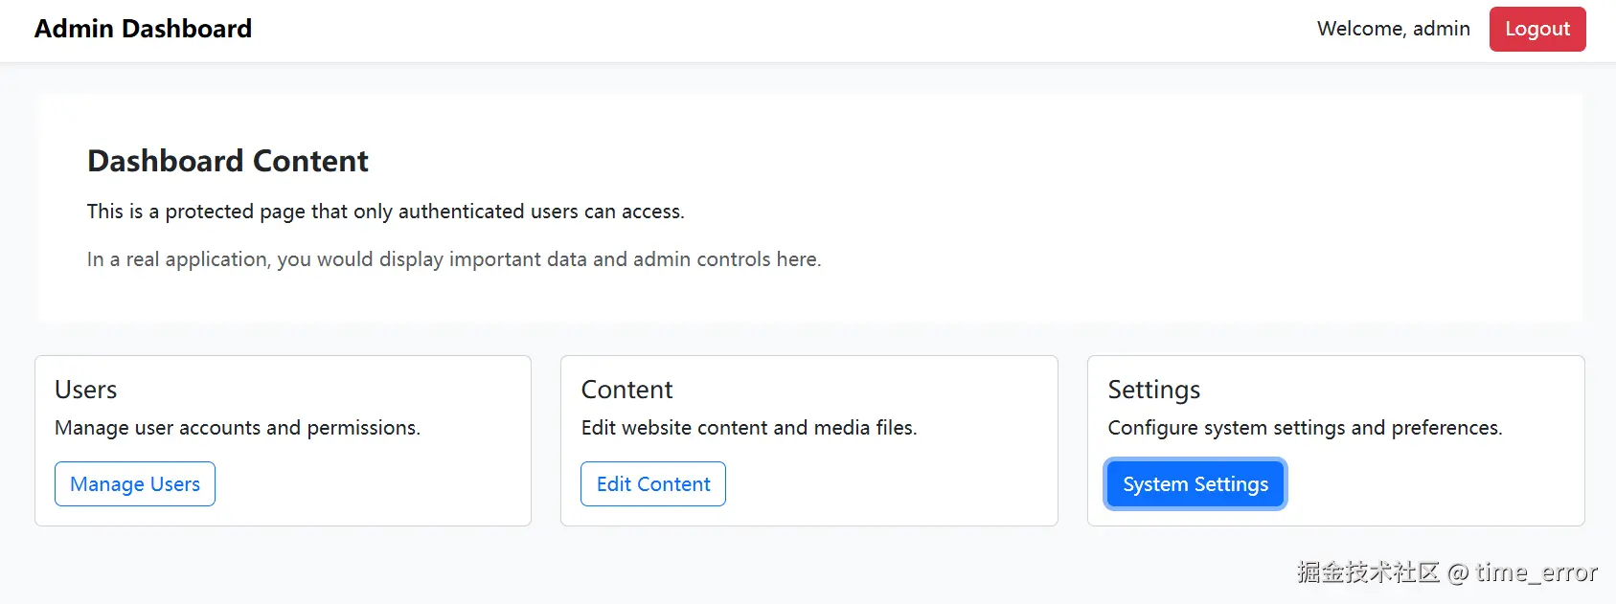Image resolution: width=1616 pixels, height=604 pixels.
Task: Click the Settings card title
Action: coord(1153,390)
